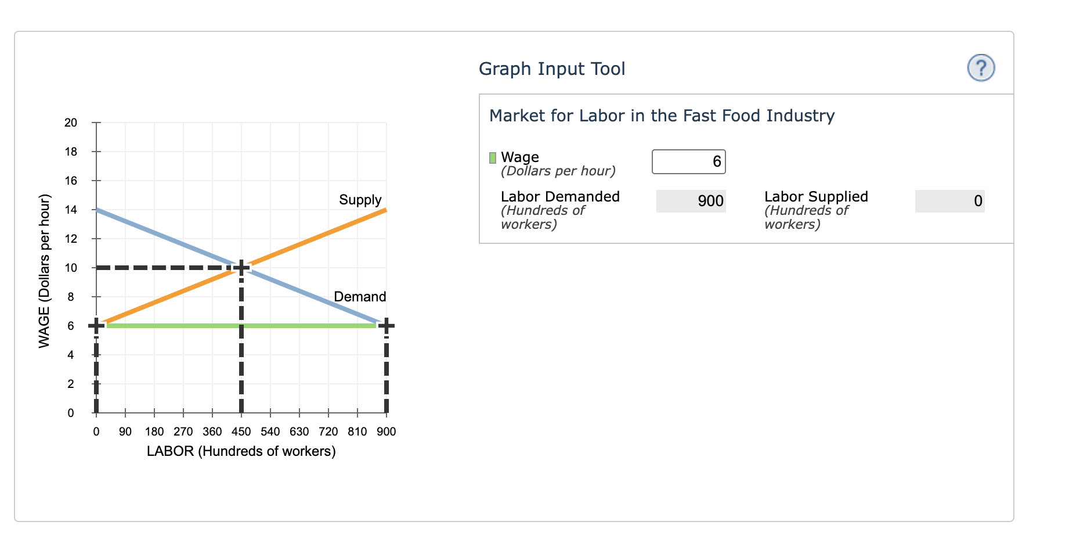This screenshot has width=1069, height=554.
Task: Click the Labor Supplied value box showing 0
Action: pos(949,201)
